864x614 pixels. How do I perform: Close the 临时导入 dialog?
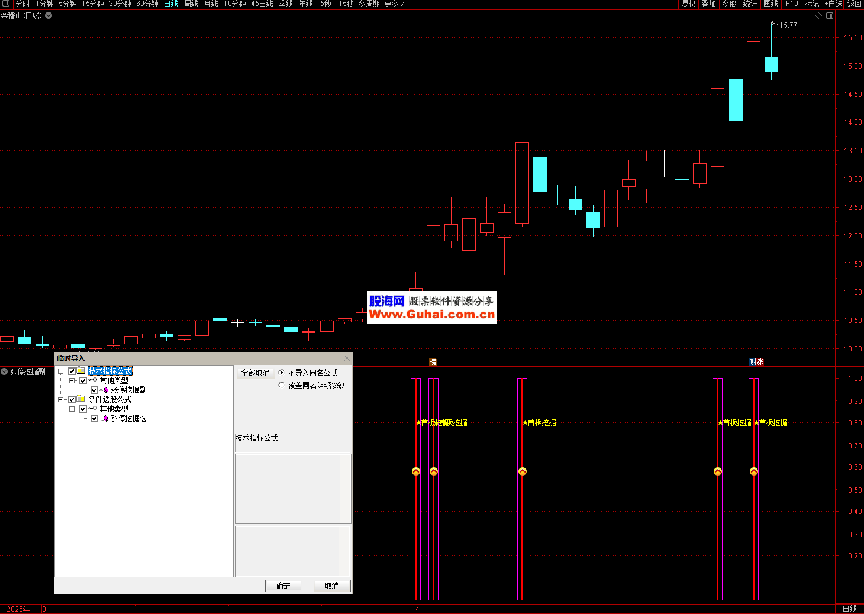click(347, 358)
